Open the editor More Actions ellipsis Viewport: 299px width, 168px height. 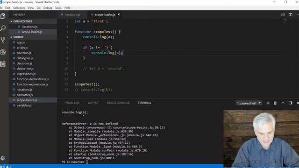[x=298, y=14]
